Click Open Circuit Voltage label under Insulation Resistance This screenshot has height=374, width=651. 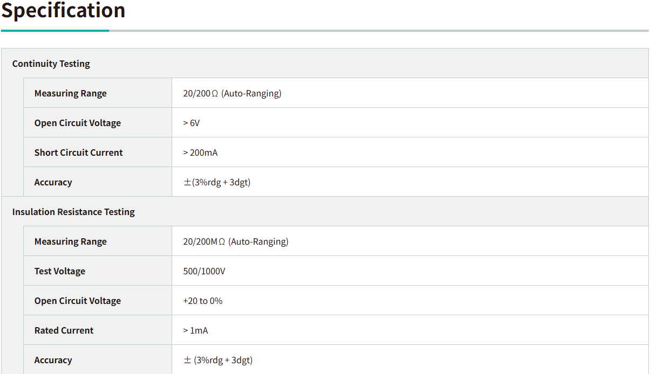(78, 301)
